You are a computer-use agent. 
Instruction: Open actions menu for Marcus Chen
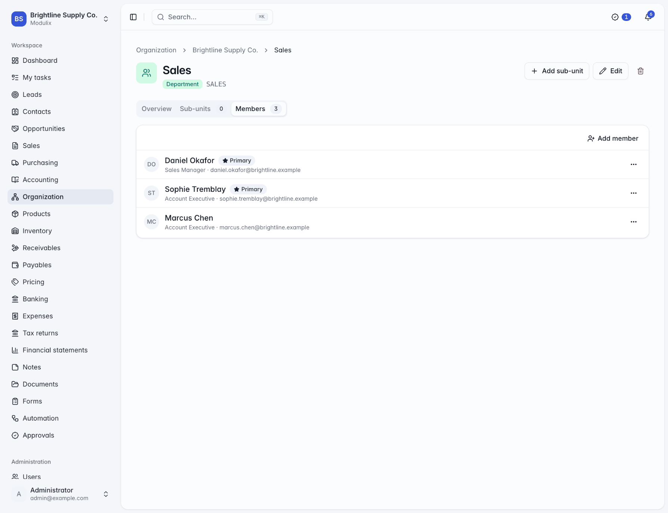634,222
